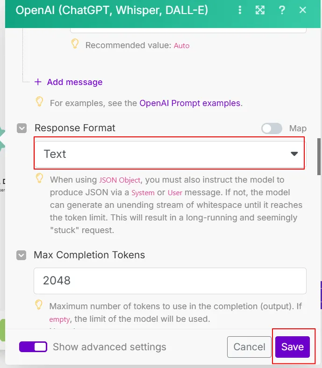The width and height of the screenshot is (322, 368).
Task: Click the Add message link
Action: [x=75, y=82]
